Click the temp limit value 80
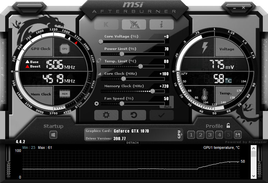 [166, 61]
